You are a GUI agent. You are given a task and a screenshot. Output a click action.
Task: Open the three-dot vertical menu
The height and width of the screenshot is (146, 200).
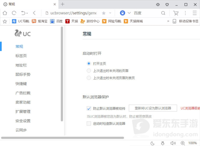tap(185, 13)
